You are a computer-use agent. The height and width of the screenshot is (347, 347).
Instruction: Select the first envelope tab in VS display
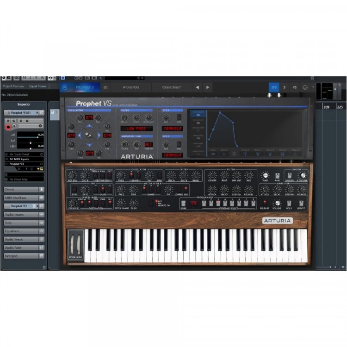click(x=198, y=114)
